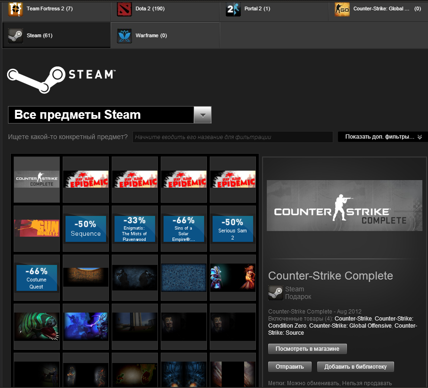Image resolution: width=428 pixels, height=388 pixels.
Task: Click the large Steam logo
Action: click(x=61, y=80)
